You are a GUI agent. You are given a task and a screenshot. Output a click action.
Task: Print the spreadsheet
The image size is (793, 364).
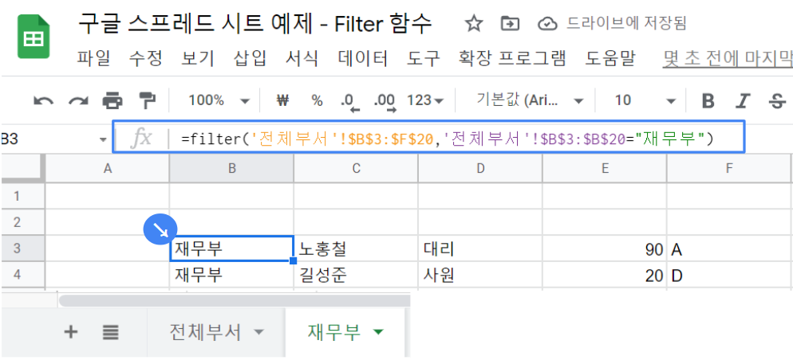[x=112, y=101]
